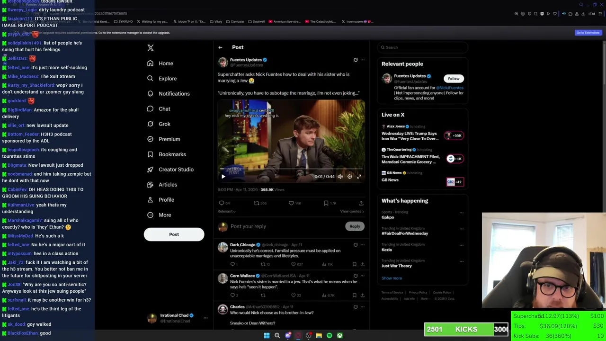This screenshot has width=606, height=341.
Task: Open video settings gear icon
Action: [349, 177]
